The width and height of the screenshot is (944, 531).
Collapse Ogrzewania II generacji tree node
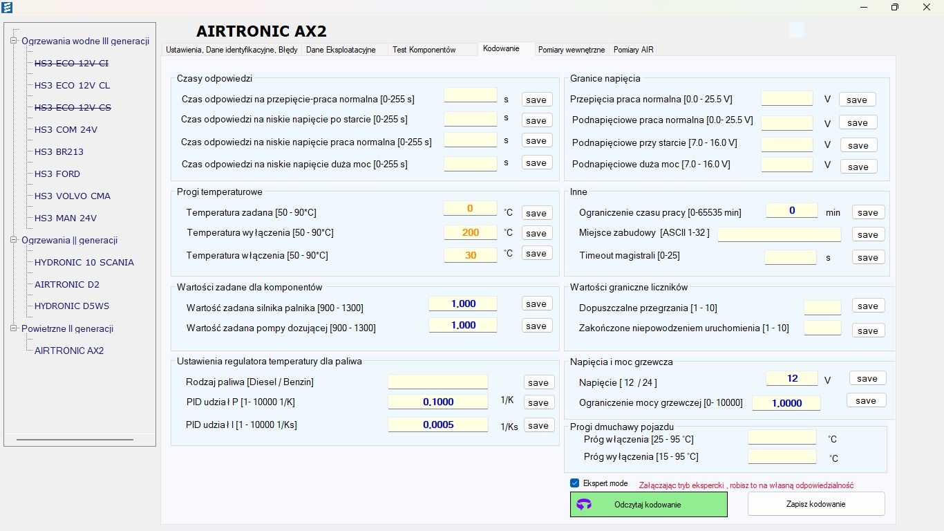point(13,240)
